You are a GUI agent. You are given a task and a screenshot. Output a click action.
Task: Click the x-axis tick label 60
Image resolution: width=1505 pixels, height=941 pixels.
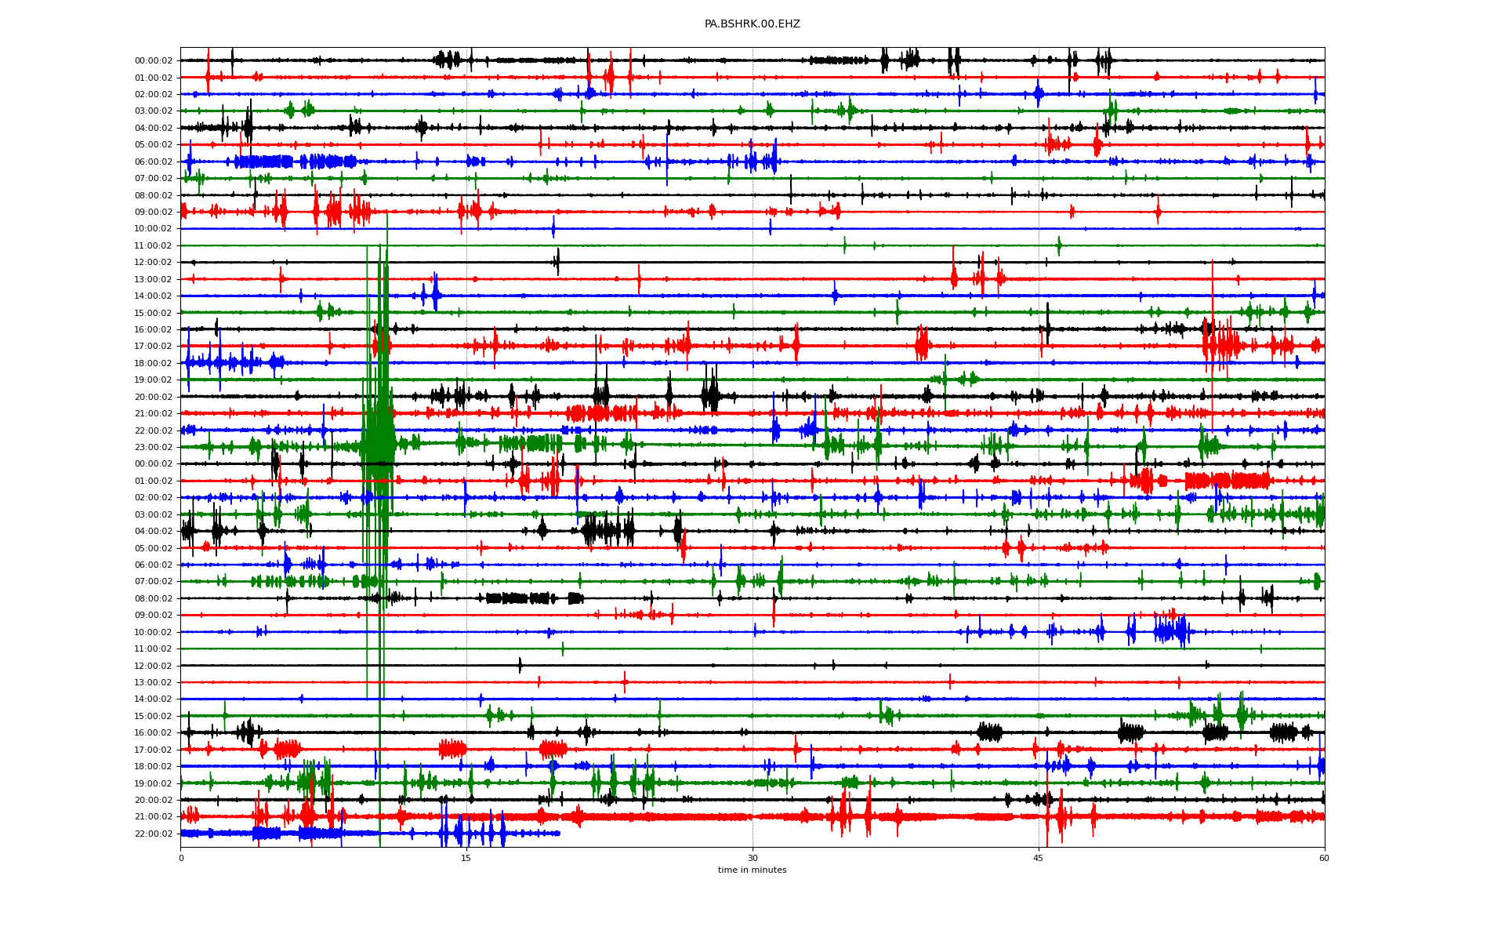[1324, 858]
